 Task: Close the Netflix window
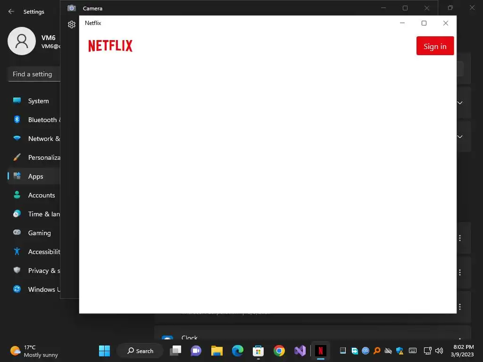[x=445, y=23]
